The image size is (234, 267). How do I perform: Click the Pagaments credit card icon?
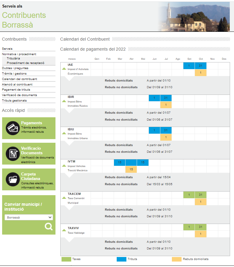pos(13,128)
